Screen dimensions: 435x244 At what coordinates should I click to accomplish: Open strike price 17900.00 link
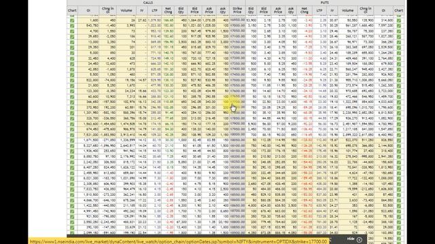(x=237, y=123)
